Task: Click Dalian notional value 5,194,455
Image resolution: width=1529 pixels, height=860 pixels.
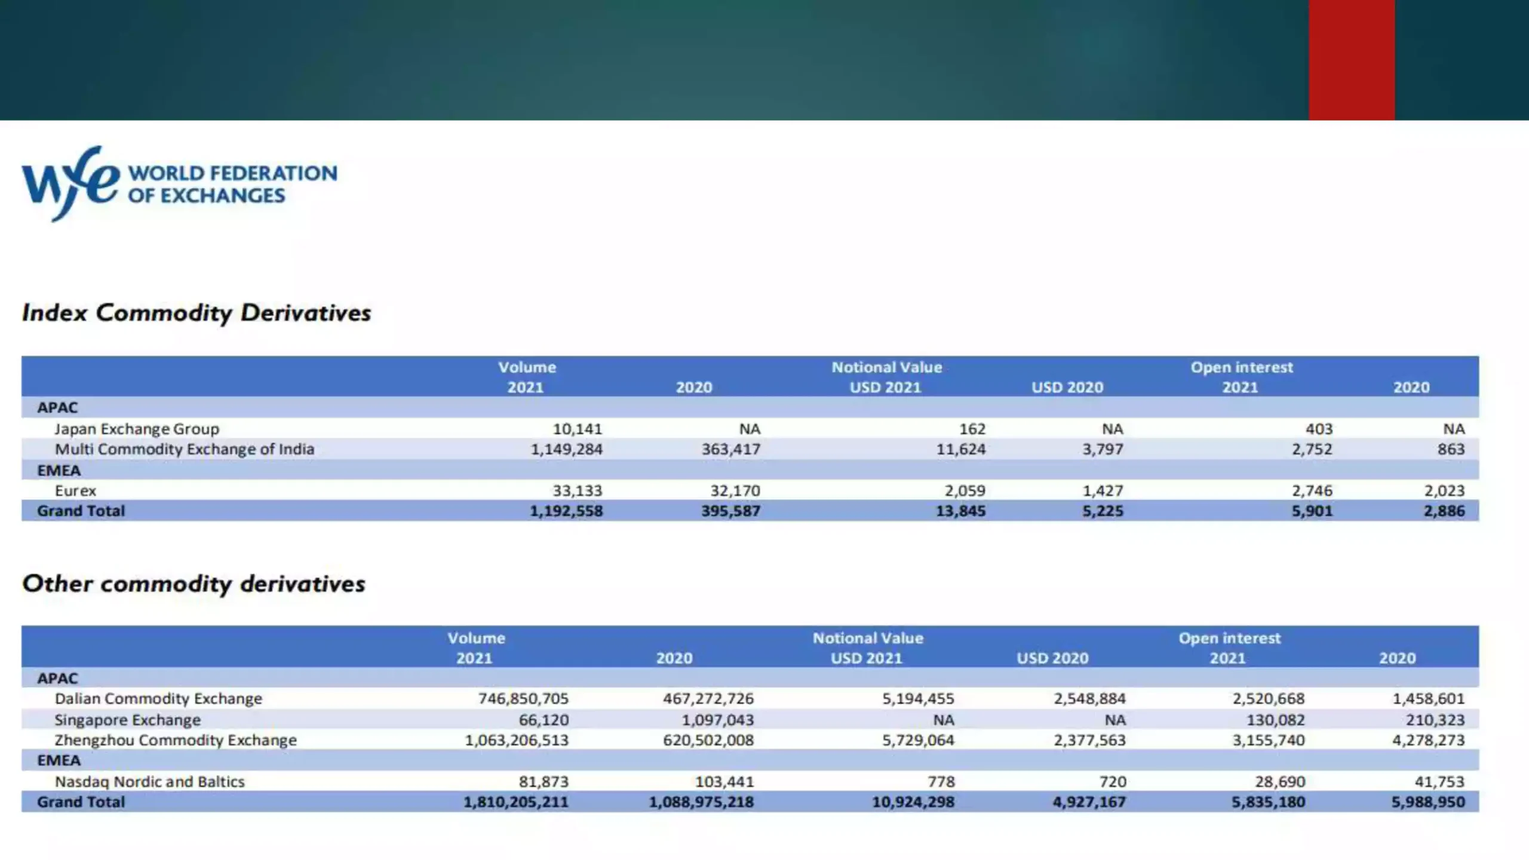Action: [x=919, y=699]
